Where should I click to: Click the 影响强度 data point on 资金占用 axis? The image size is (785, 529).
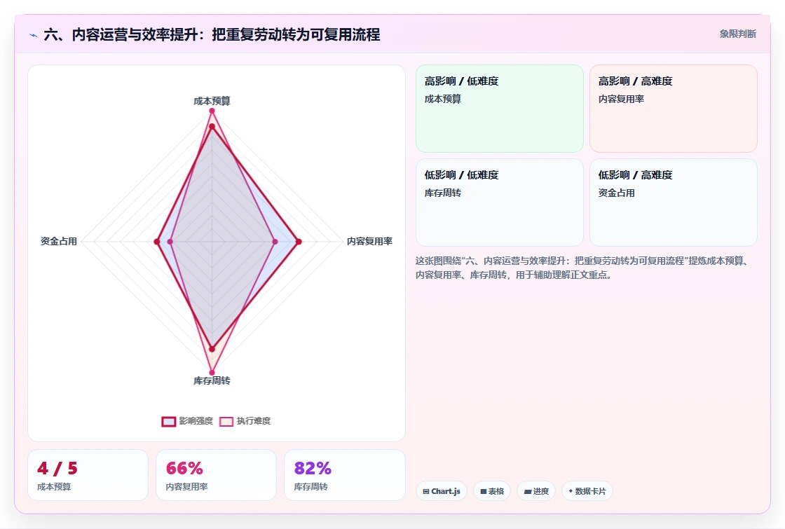click(157, 242)
